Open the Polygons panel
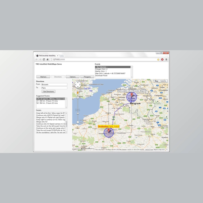The image size is (203, 203). 87,77
